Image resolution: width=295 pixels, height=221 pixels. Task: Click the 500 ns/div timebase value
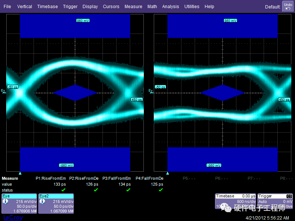point(246,201)
